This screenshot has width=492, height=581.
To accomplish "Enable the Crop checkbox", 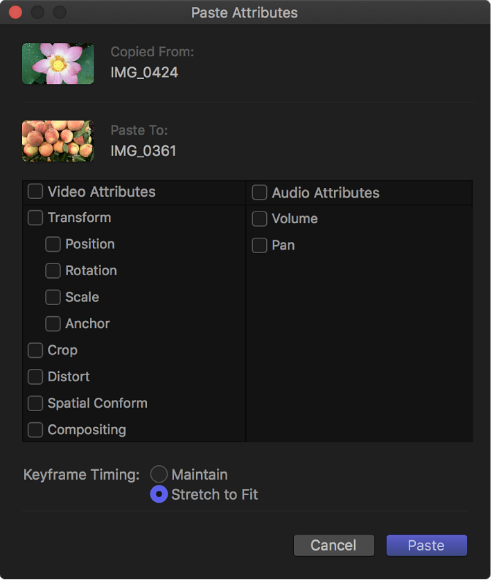I will (35, 350).
